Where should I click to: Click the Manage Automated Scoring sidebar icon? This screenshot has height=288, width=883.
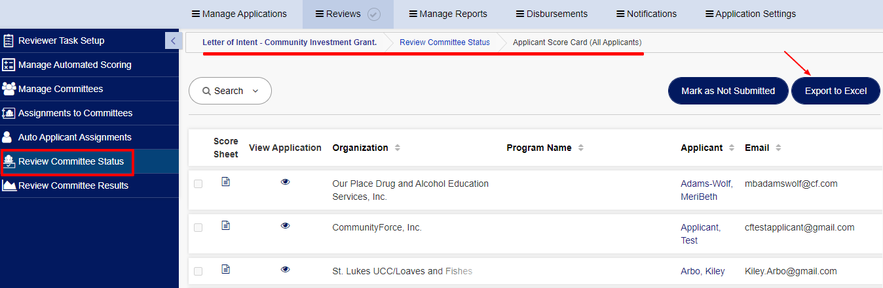pyautogui.click(x=9, y=65)
